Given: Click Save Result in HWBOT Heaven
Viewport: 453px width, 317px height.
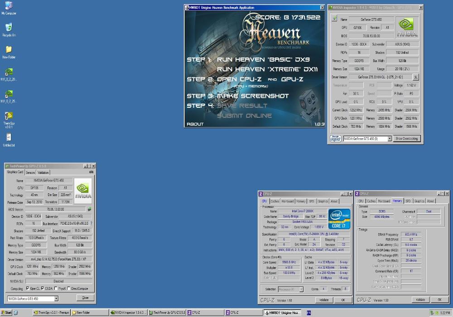Looking at the screenshot, I should 242,106.
